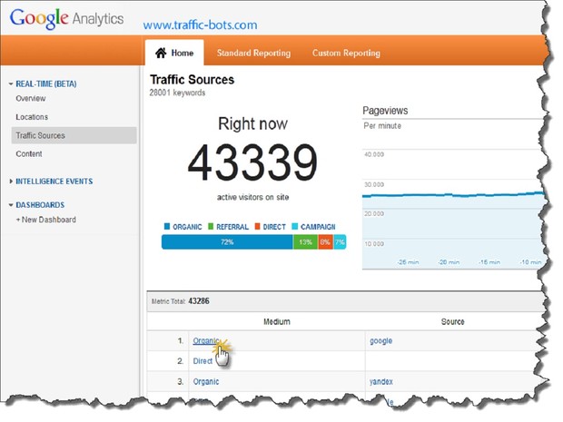Click the Source column header
Viewport: 563px width, 422px height.
[x=452, y=321]
